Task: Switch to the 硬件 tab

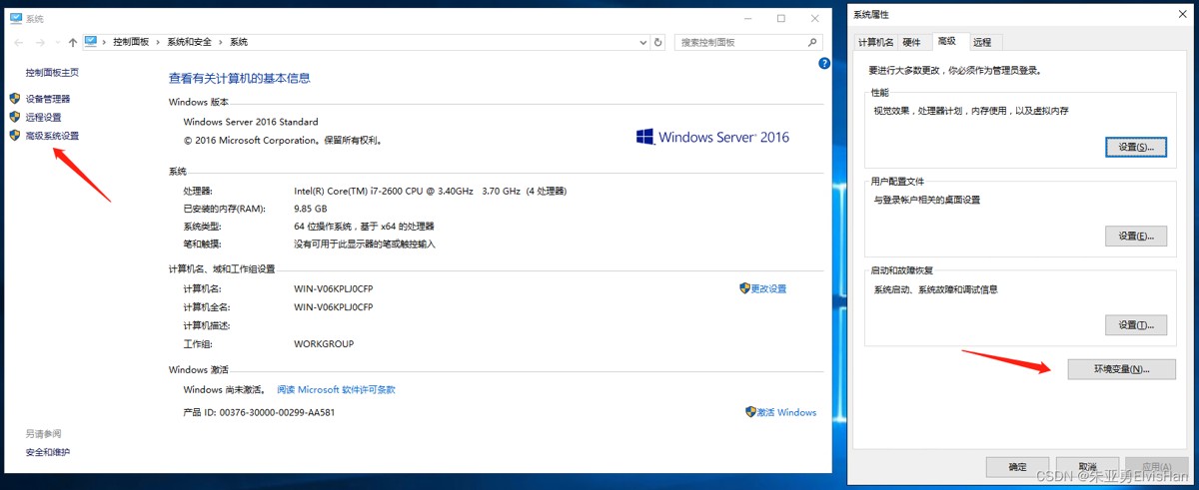Action: [912, 42]
